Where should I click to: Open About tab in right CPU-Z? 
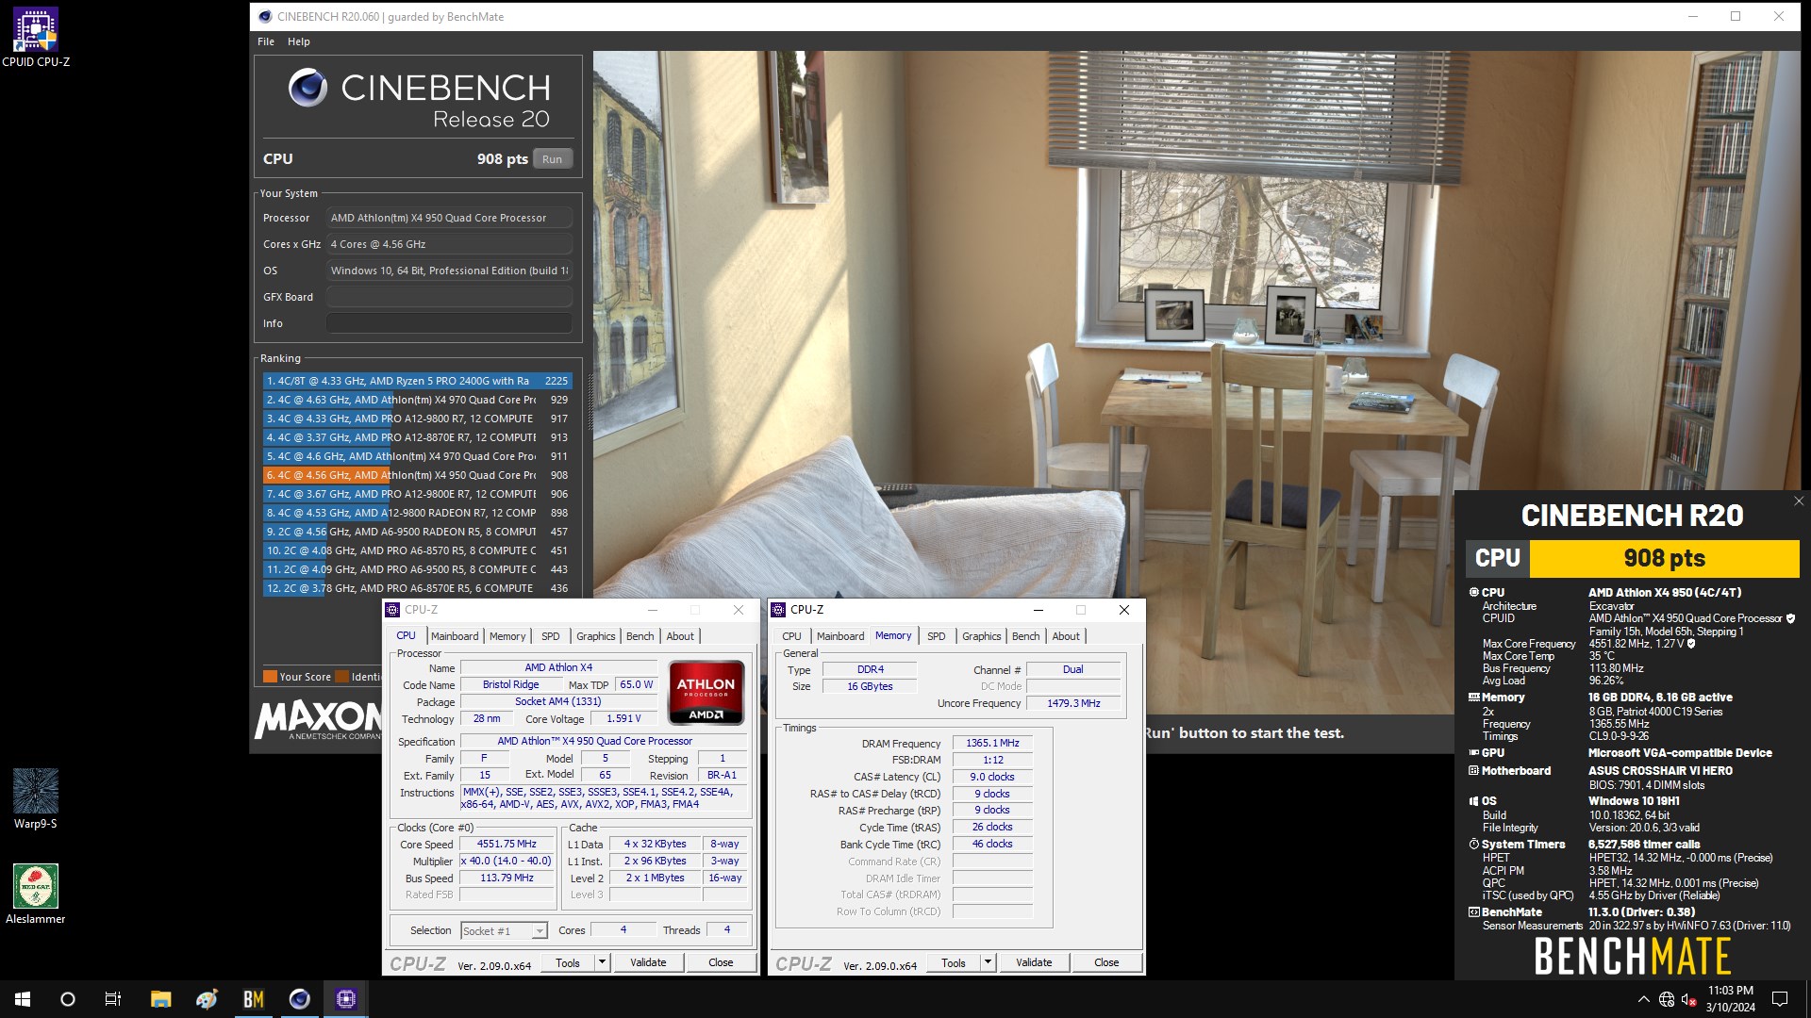[x=1066, y=636]
